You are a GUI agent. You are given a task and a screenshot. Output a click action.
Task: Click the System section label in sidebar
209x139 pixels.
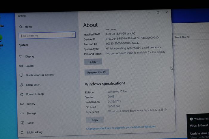point(24,45)
